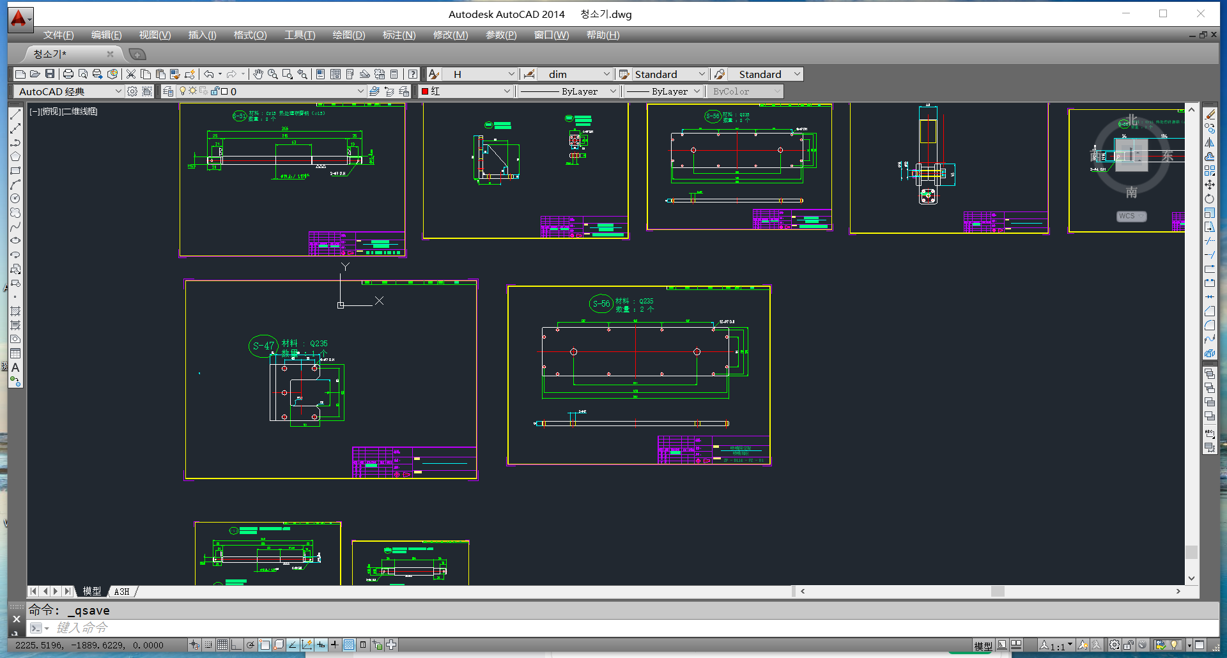Toggle Object Snap Tracking in status bar

click(293, 645)
